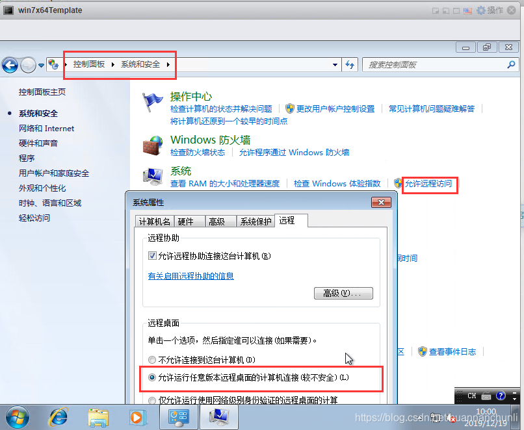Image resolution: width=524 pixels, height=430 pixels.
Task: Click the System monitor icon
Action: [153, 176]
